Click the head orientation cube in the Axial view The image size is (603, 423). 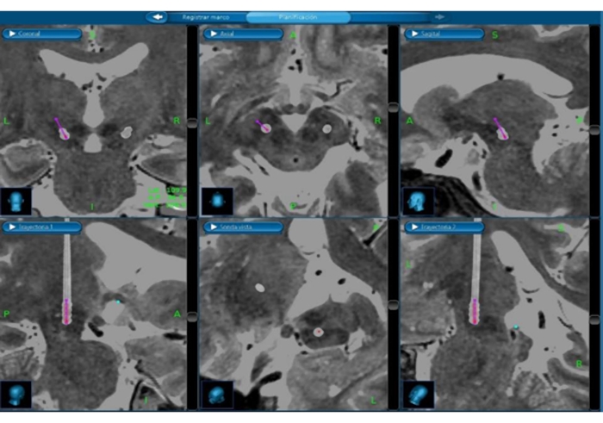[x=217, y=201]
